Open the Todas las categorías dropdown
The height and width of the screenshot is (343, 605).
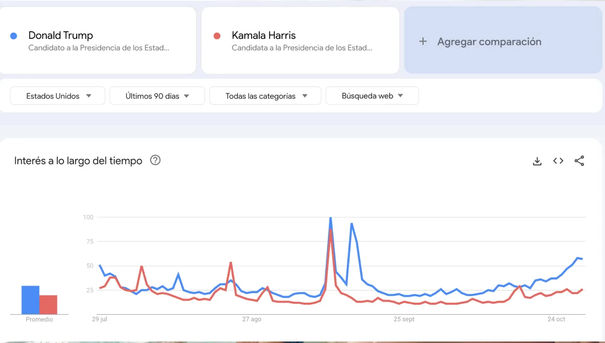tap(265, 95)
